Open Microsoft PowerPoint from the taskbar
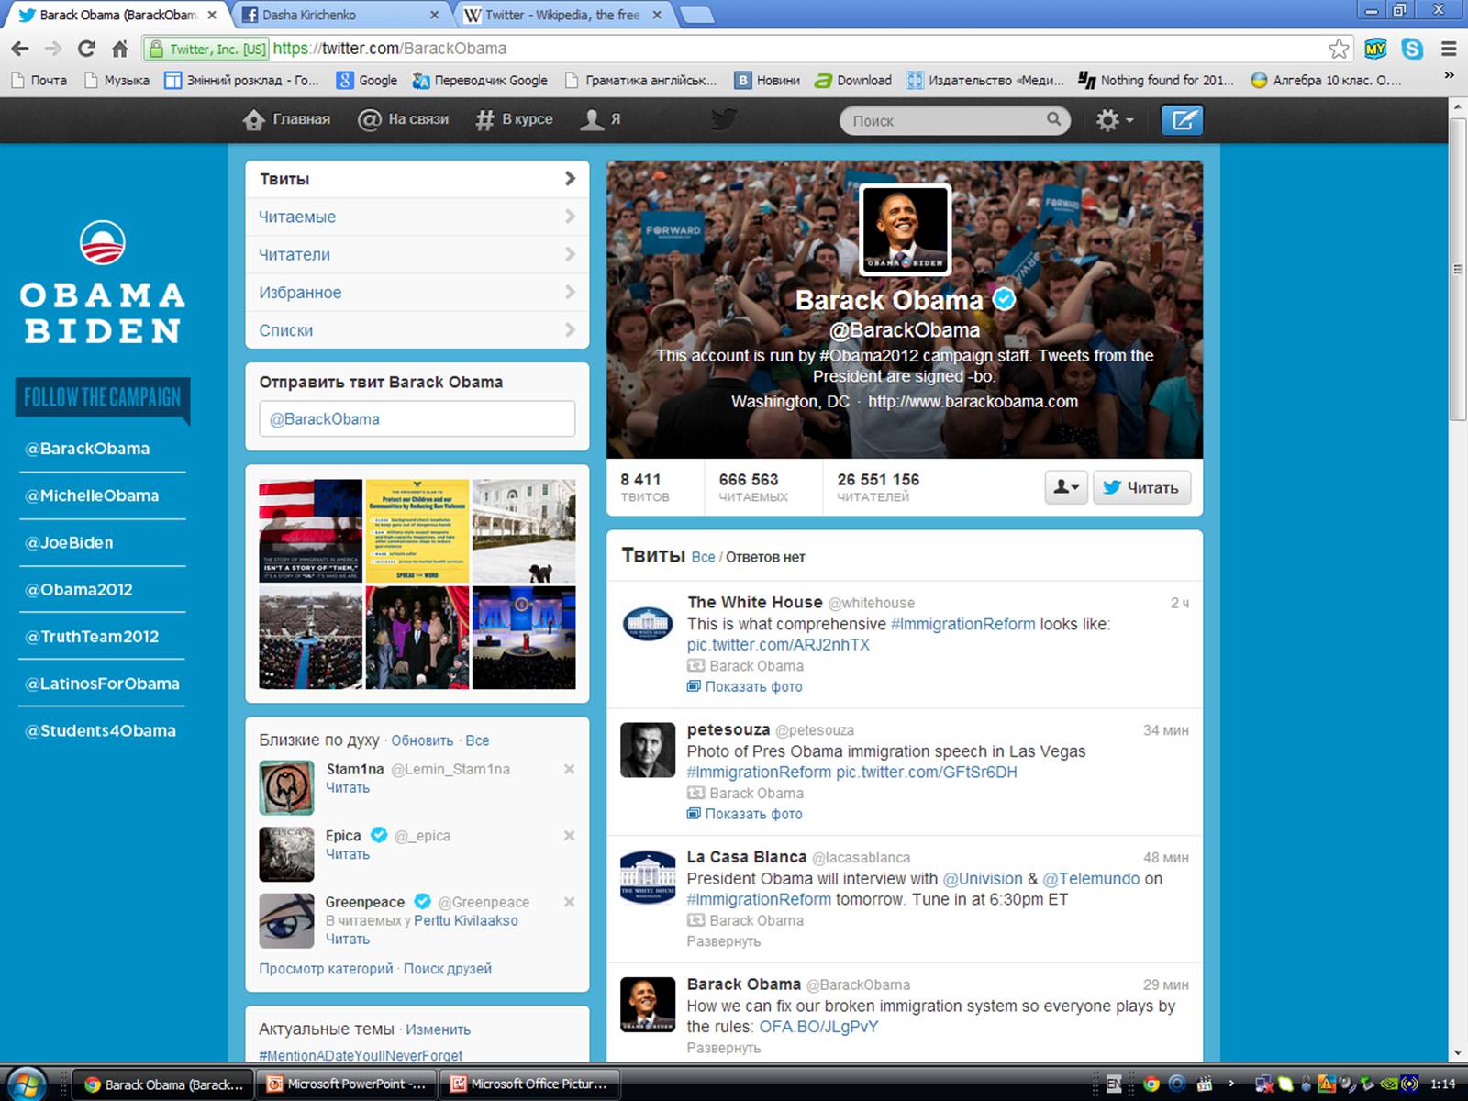 click(x=346, y=1084)
